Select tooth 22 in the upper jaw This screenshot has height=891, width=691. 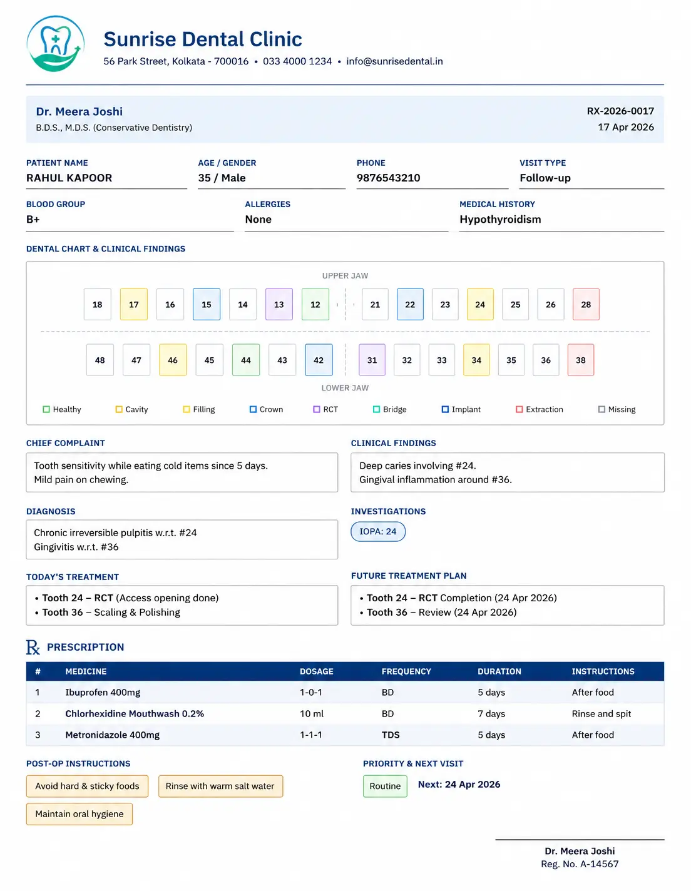click(410, 304)
